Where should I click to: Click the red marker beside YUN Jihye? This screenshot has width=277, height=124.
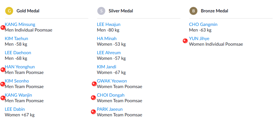coord(185,41)
